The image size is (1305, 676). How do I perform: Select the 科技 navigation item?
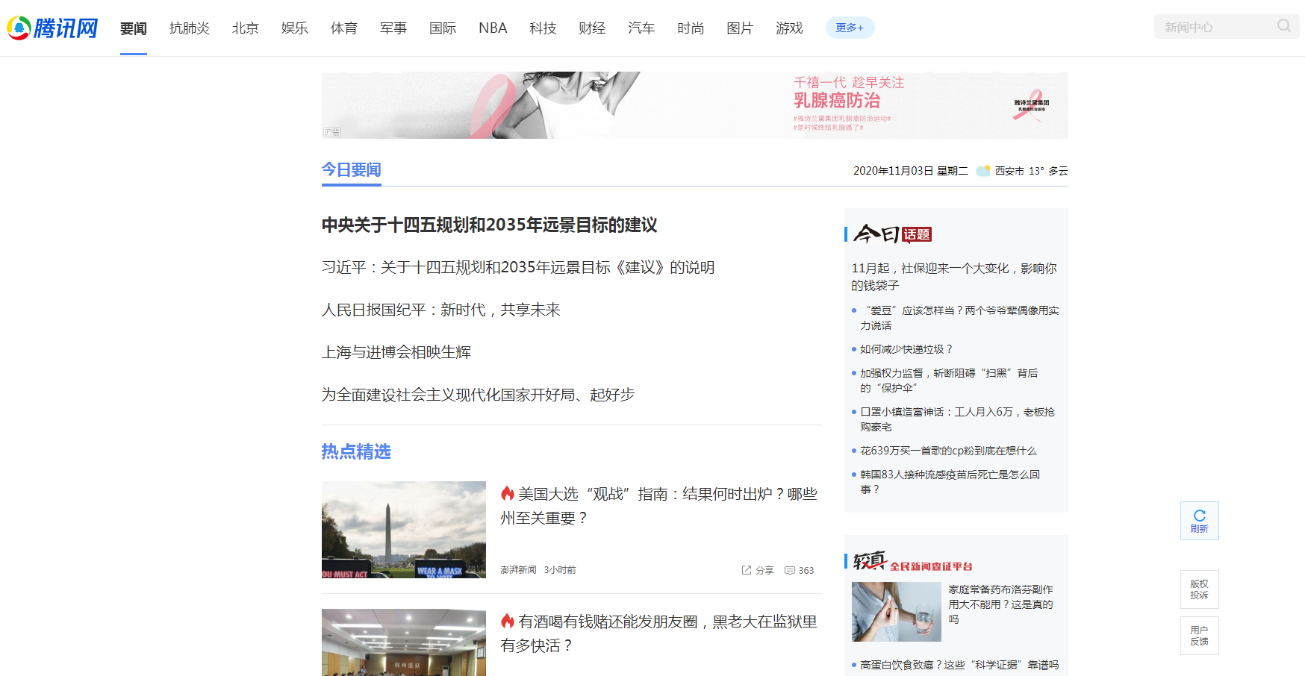(543, 28)
